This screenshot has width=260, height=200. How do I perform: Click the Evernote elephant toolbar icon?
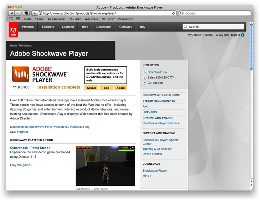26,13
